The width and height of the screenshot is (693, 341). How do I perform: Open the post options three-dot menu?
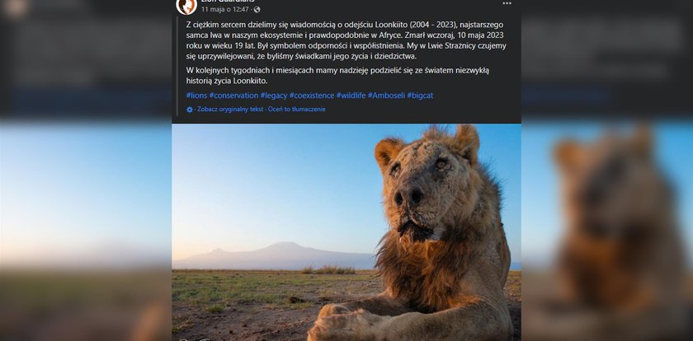(507, 3)
